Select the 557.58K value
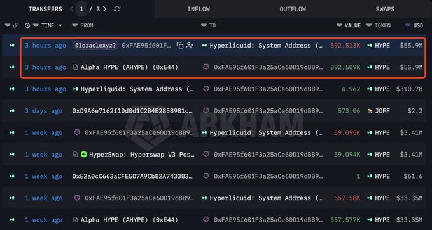This screenshot has width=432, height=230. click(x=347, y=198)
